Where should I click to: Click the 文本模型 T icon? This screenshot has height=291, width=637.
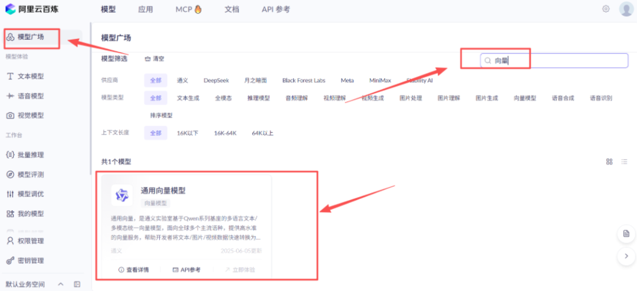[11, 76]
